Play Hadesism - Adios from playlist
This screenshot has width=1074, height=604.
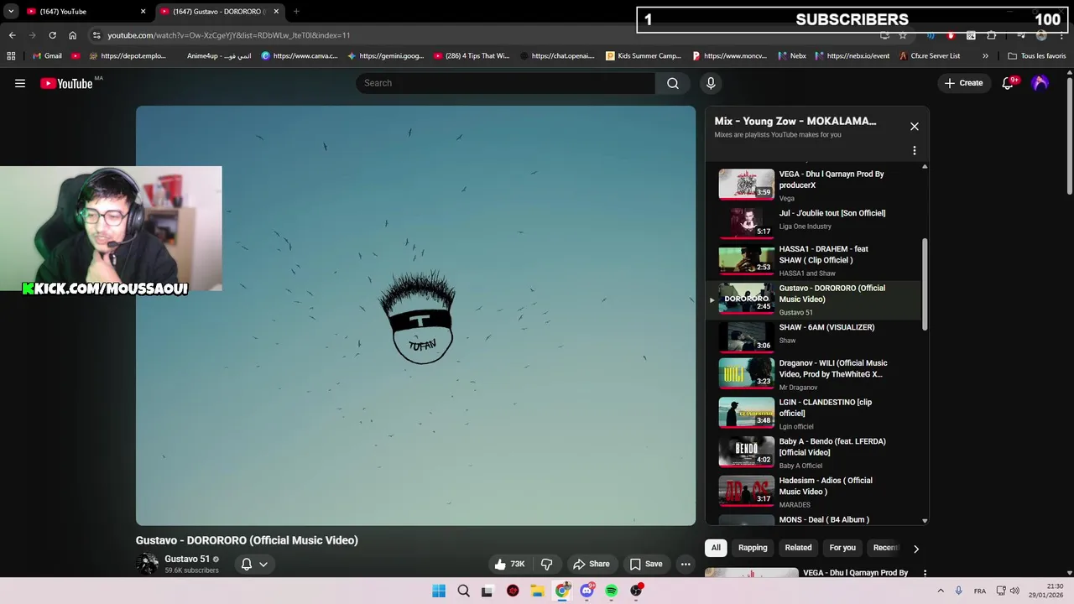(814, 491)
